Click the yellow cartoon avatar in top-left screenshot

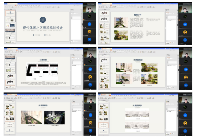point(89,32)
